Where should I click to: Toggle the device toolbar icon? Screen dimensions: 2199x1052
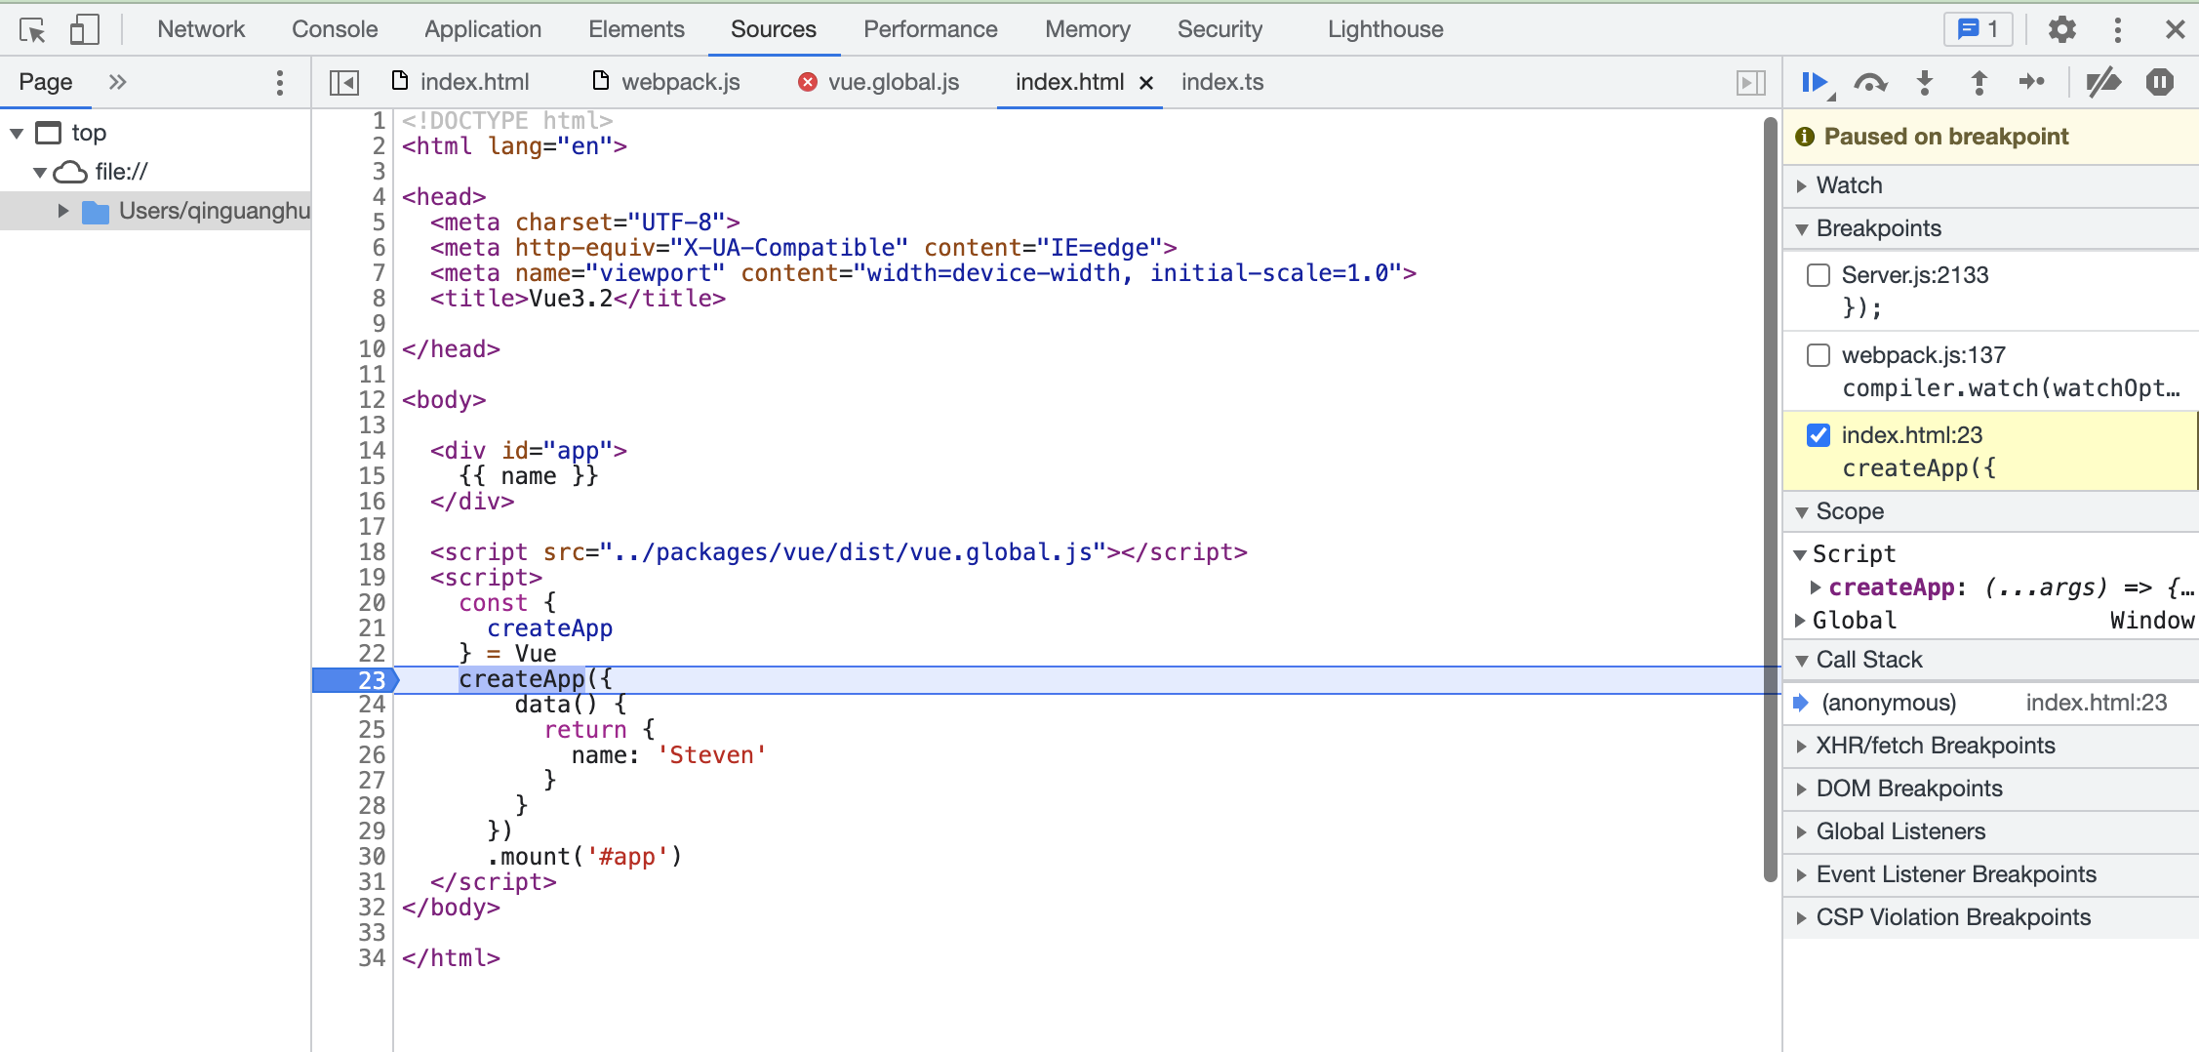pos(85,29)
